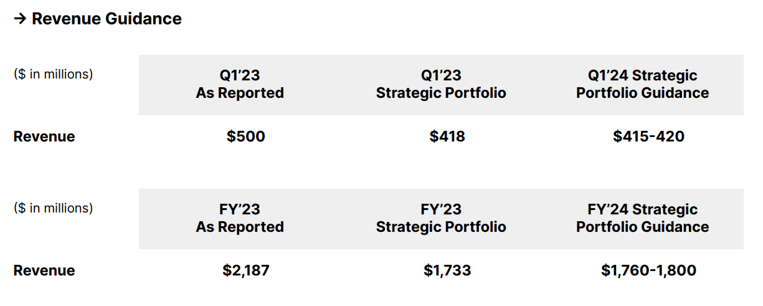Select the Q1'23 Strategic Portfolio header

[441, 84]
